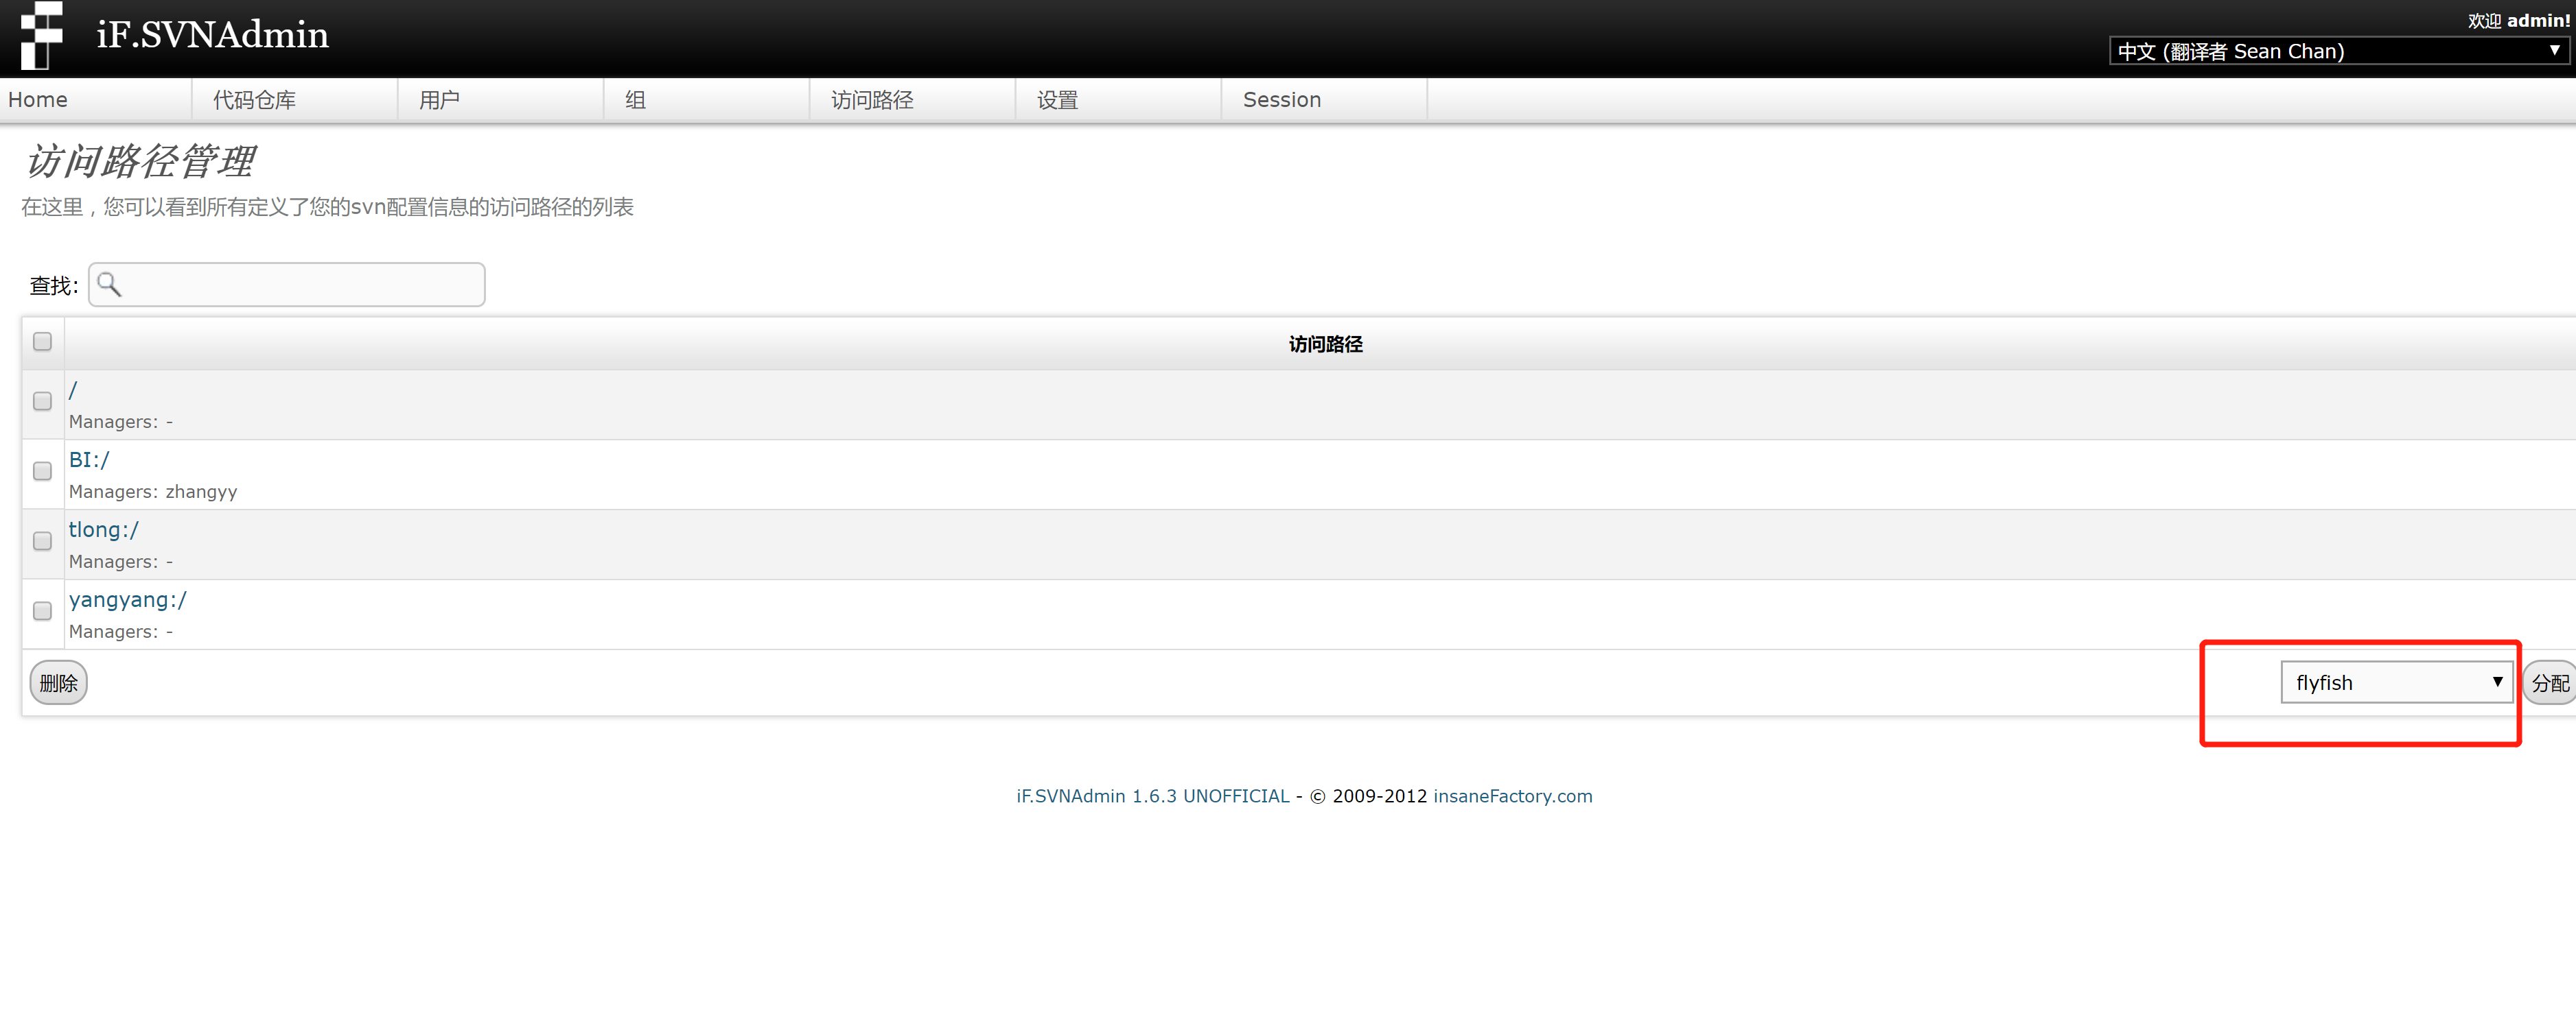Tick the yangyang:/ row checkbox
The height and width of the screenshot is (1015, 2576).
(x=42, y=610)
